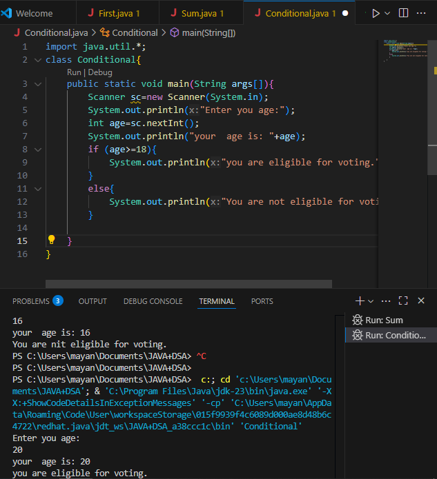
Task: Open the run options dropdown arrow
Action: pyautogui.click(x=387, y=14)
